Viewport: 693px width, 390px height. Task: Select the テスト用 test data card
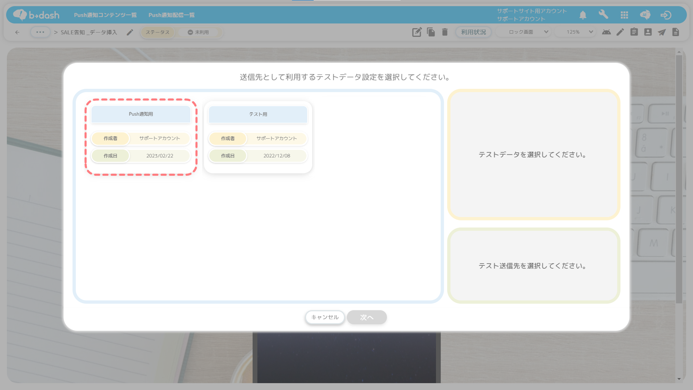(x=258, y=137)
